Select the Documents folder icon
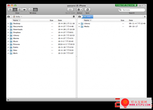 tap(11, 27)
